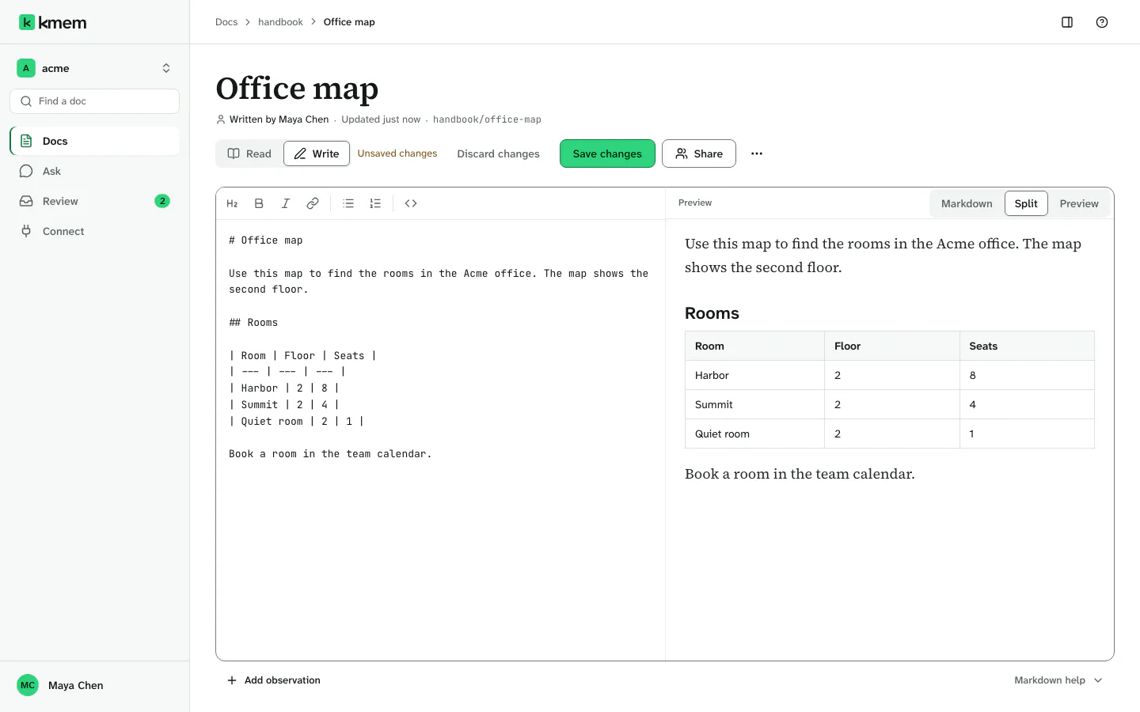The height and width of the screenshot is (712, 1140).
Task: Open Review in the sidebar
Action: [x=94, y=201]
